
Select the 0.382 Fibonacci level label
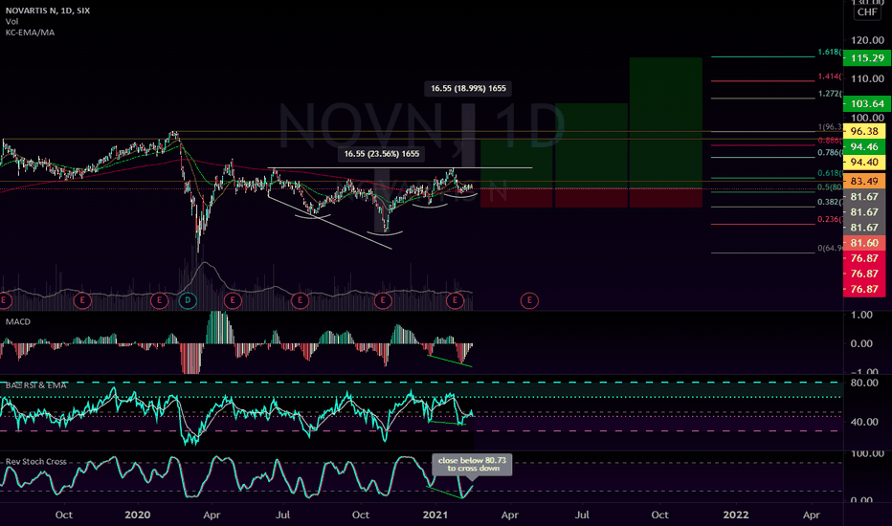click(x=830, y=202)
